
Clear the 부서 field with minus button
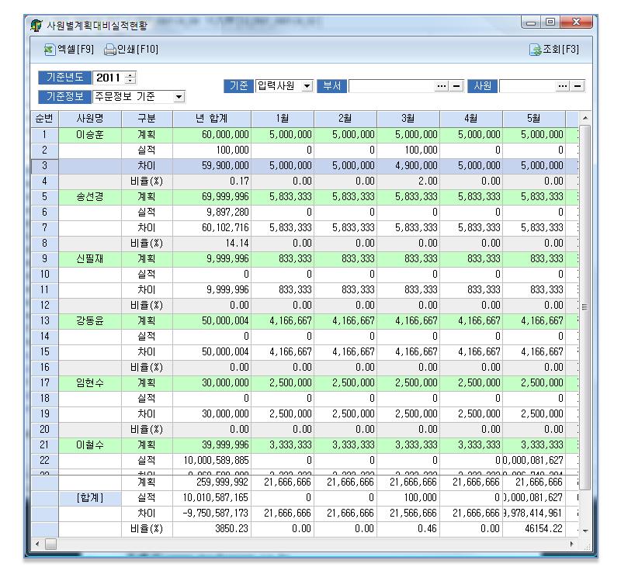[457, 85]
